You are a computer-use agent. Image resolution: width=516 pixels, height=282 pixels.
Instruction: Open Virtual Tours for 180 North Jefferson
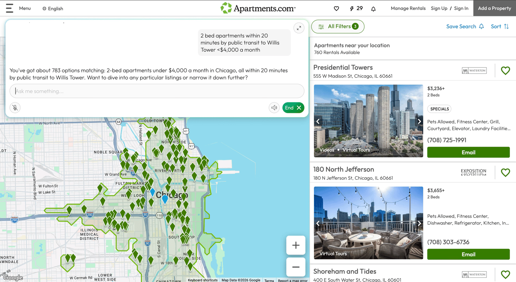pyautogui.click(x=333, y=254)
